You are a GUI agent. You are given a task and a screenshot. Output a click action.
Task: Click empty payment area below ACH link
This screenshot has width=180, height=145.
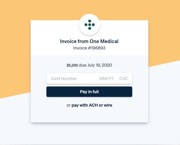[89, 115]
